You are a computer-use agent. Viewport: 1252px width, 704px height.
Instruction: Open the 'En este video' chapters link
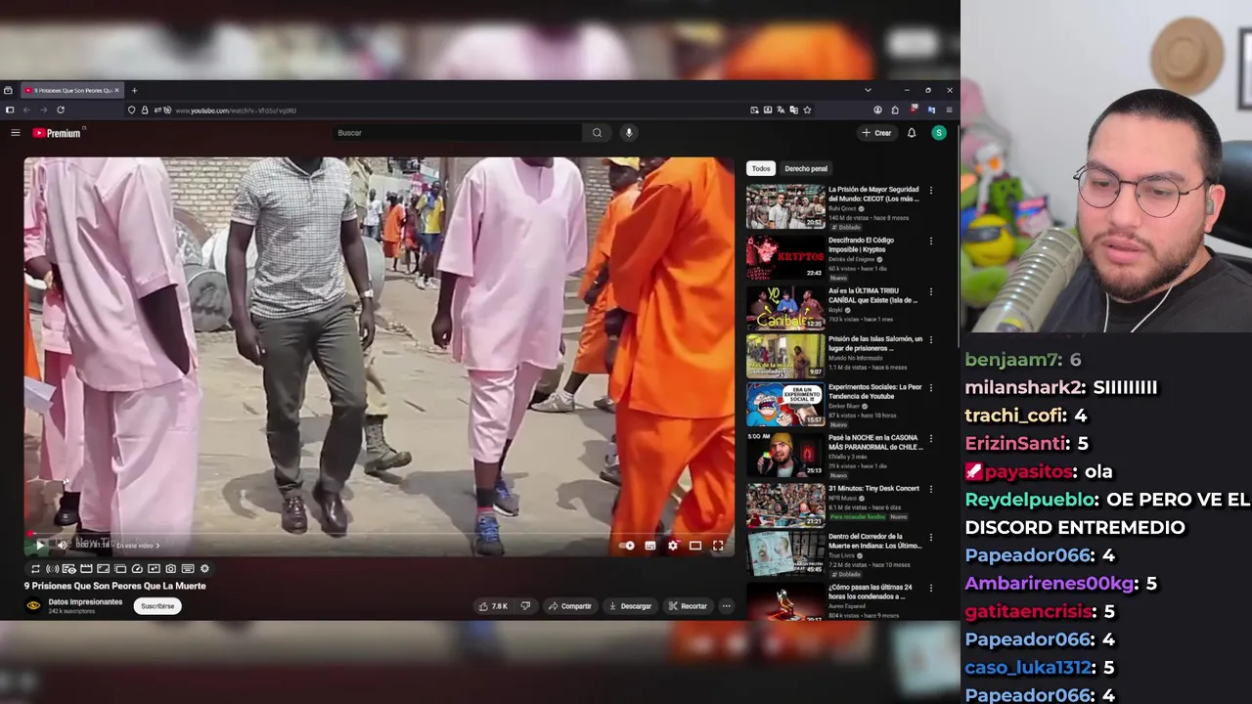(x=138, y=546)
